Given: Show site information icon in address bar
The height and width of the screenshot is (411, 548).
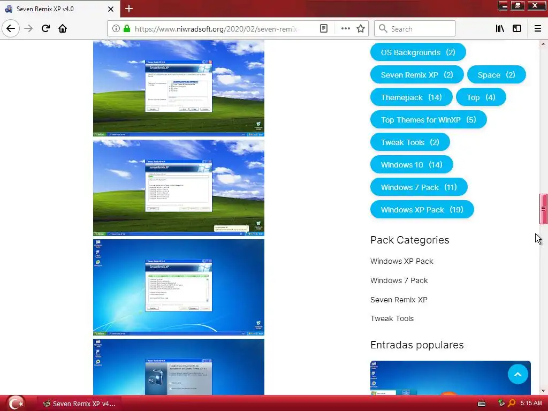Looking at the screenshot, I should (x=116, y=29).
